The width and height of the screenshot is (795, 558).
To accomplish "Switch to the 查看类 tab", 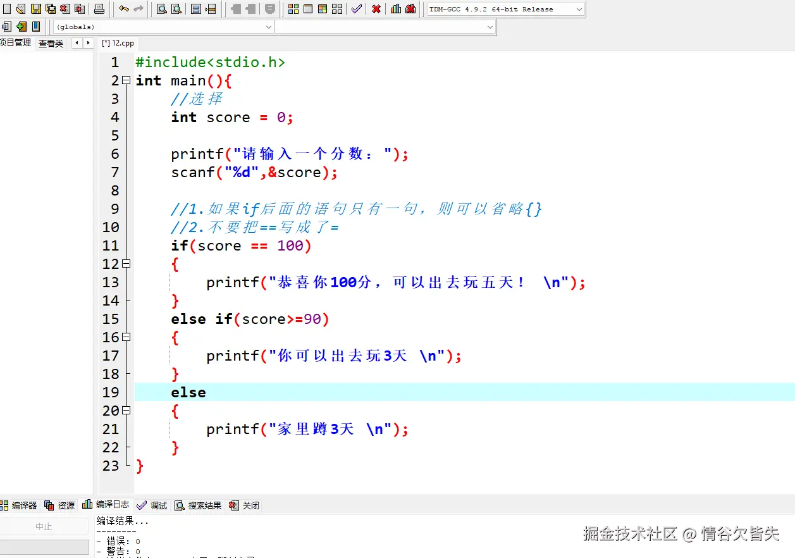I will click(x=51, y=44).
